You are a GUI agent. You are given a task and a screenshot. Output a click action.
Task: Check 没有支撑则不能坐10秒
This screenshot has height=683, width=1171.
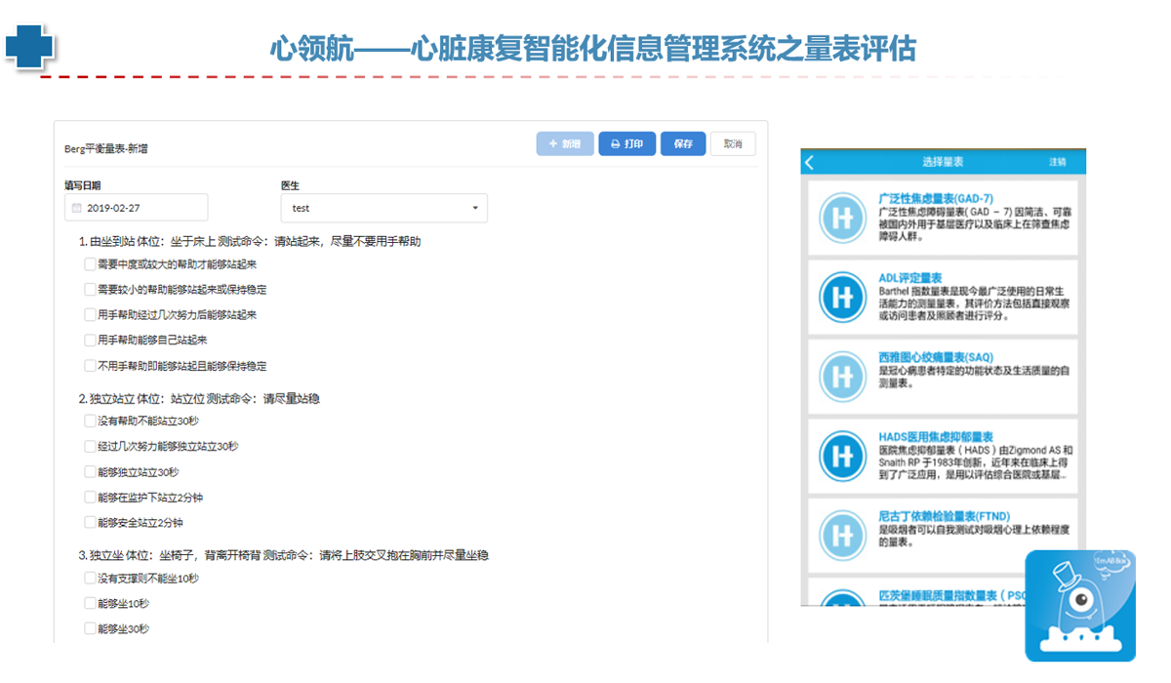tap(90, 579)
